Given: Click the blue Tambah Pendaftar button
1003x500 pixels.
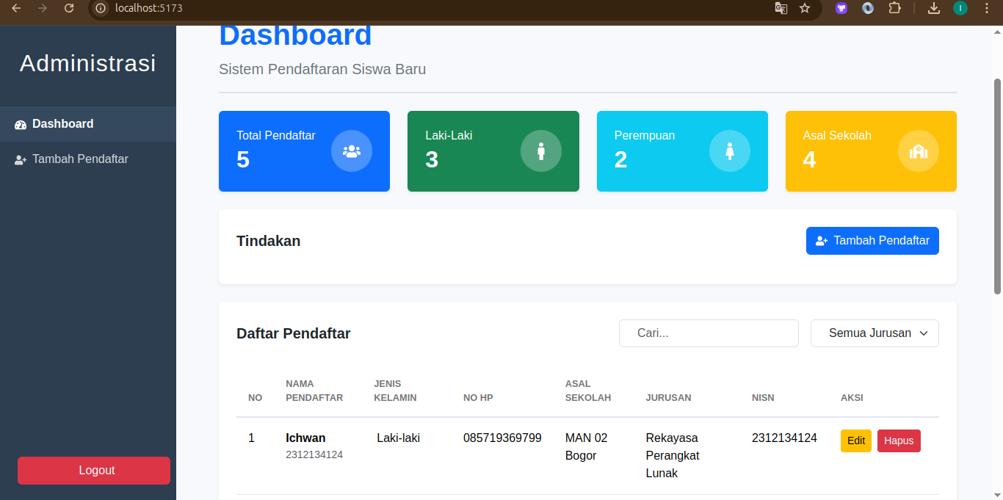Looking at the screenshot, I should coord(872,241).
